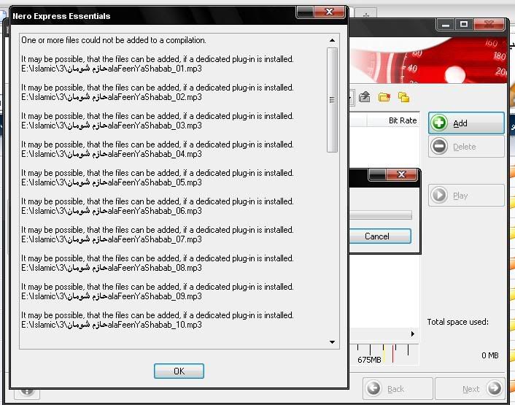Screen dimensions: 515x405
Task: Select the alaFeenYaShabab_09.mp3 path line
Action: pyautogui.click(x=112, y=296)
